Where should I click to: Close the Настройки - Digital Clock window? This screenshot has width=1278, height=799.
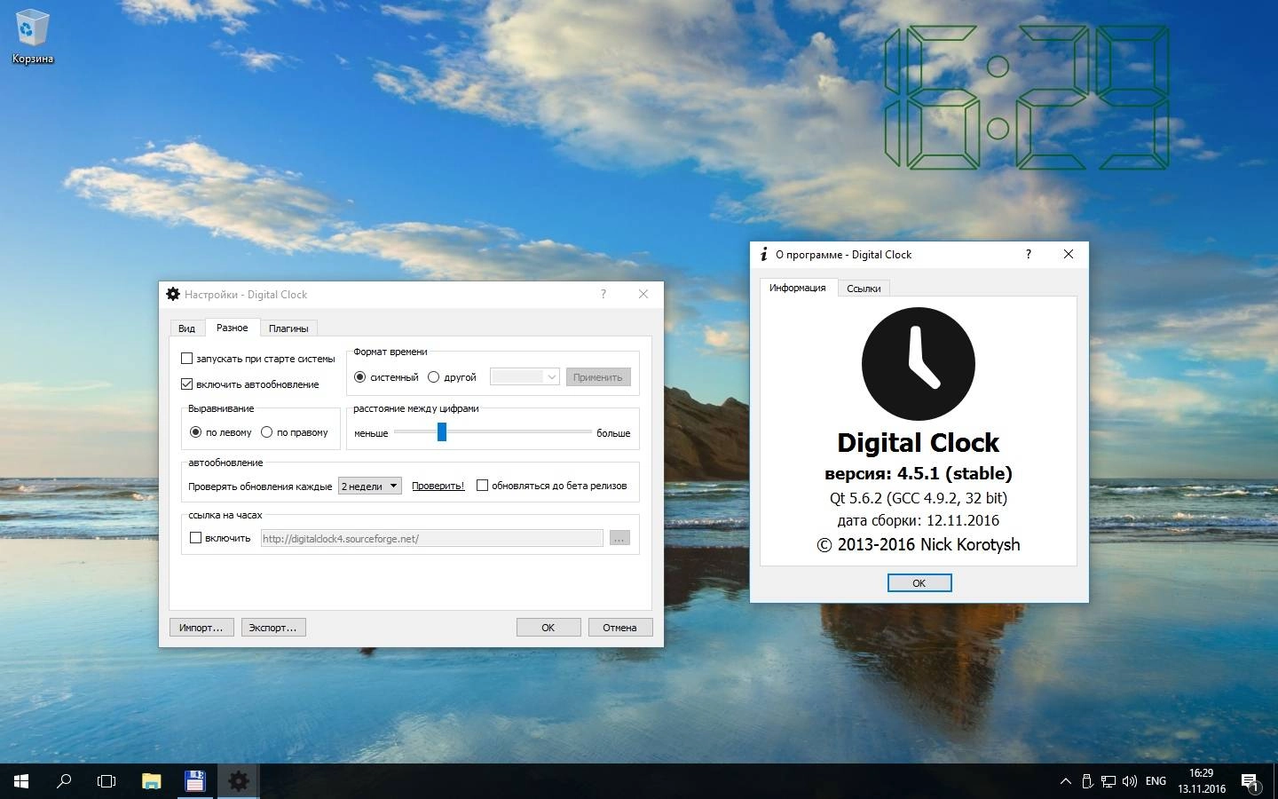643,294
